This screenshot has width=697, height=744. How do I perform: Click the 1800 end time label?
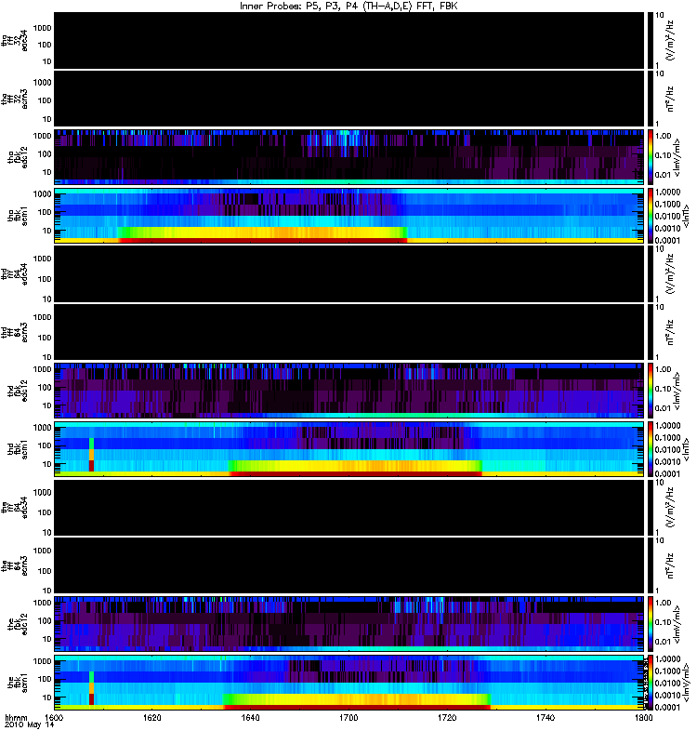[x=643, y=718]
